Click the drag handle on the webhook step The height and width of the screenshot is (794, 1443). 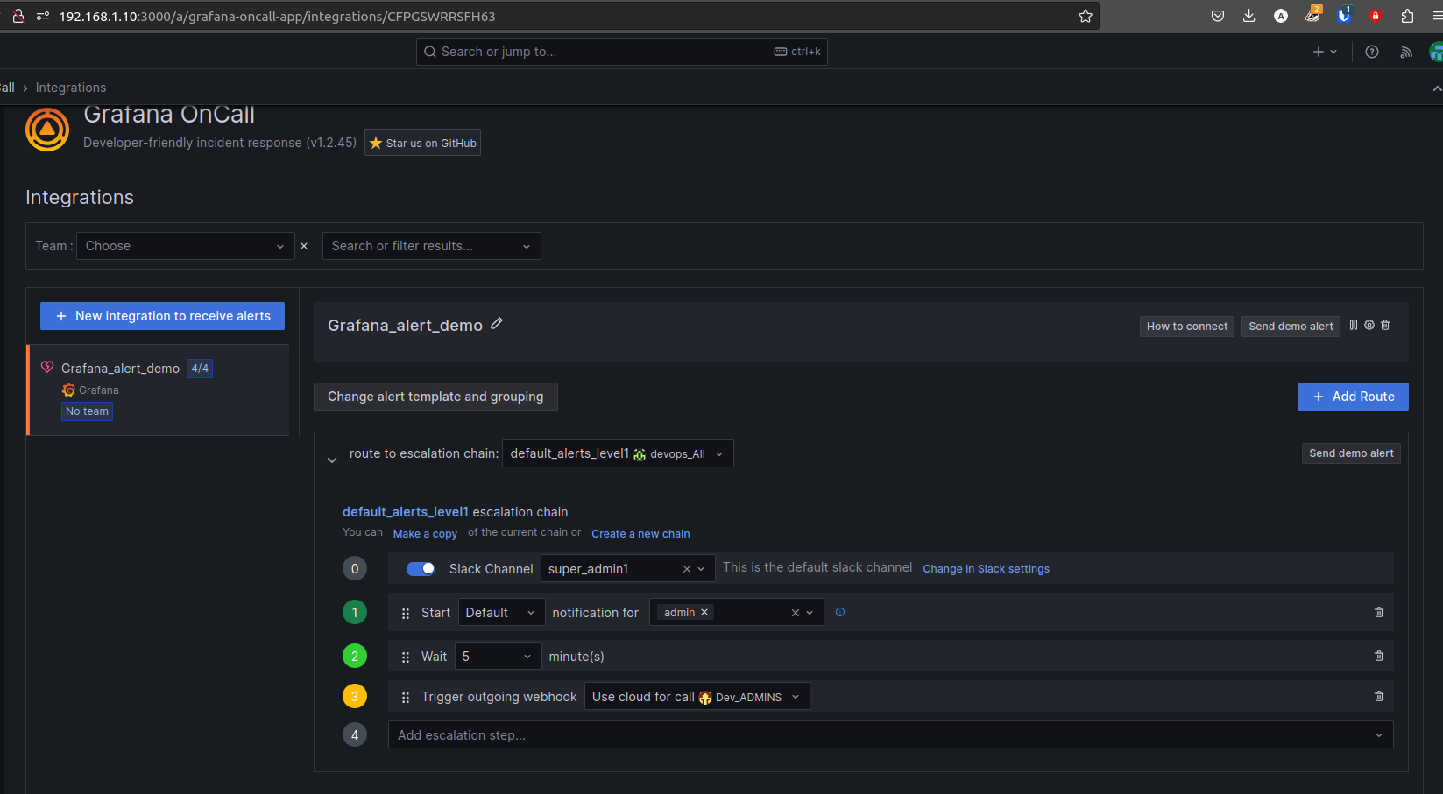click(406, 698)
